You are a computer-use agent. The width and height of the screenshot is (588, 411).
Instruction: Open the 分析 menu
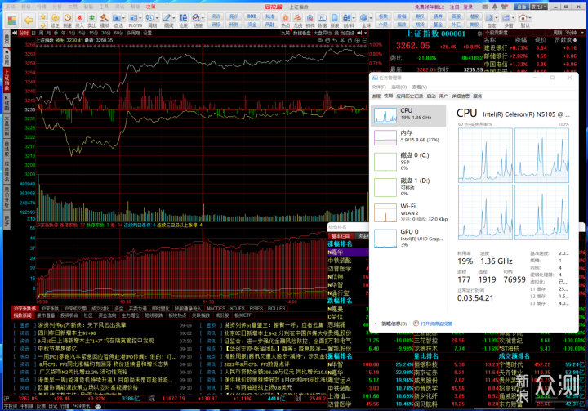(57, 7)
